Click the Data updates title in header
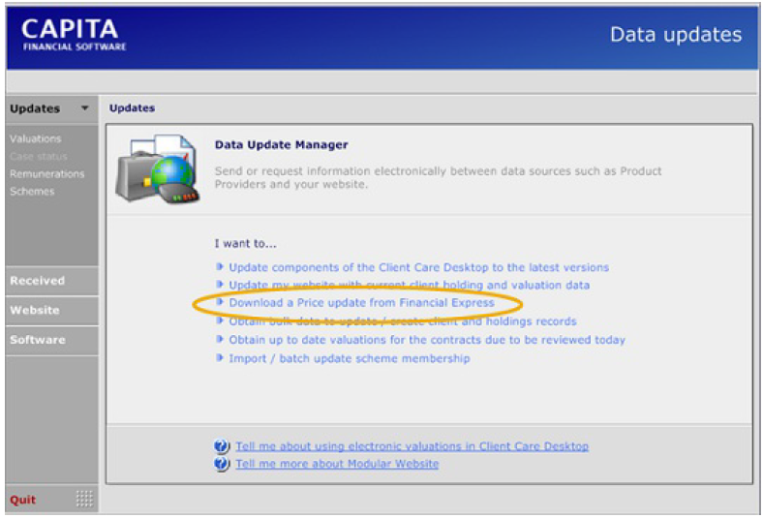This screenshot has width=763, height=518. (676, 35)
